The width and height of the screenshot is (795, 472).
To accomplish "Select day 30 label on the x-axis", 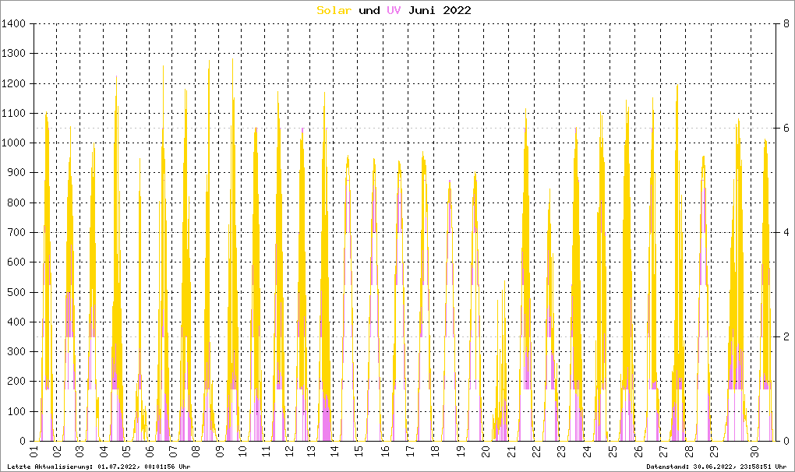I will [754, 452].
